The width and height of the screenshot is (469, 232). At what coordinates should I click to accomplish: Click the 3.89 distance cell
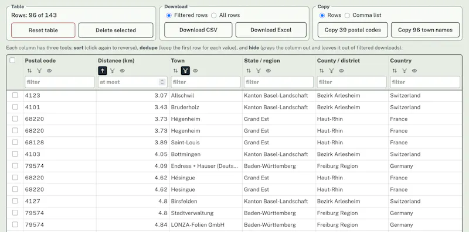(132, 143)
